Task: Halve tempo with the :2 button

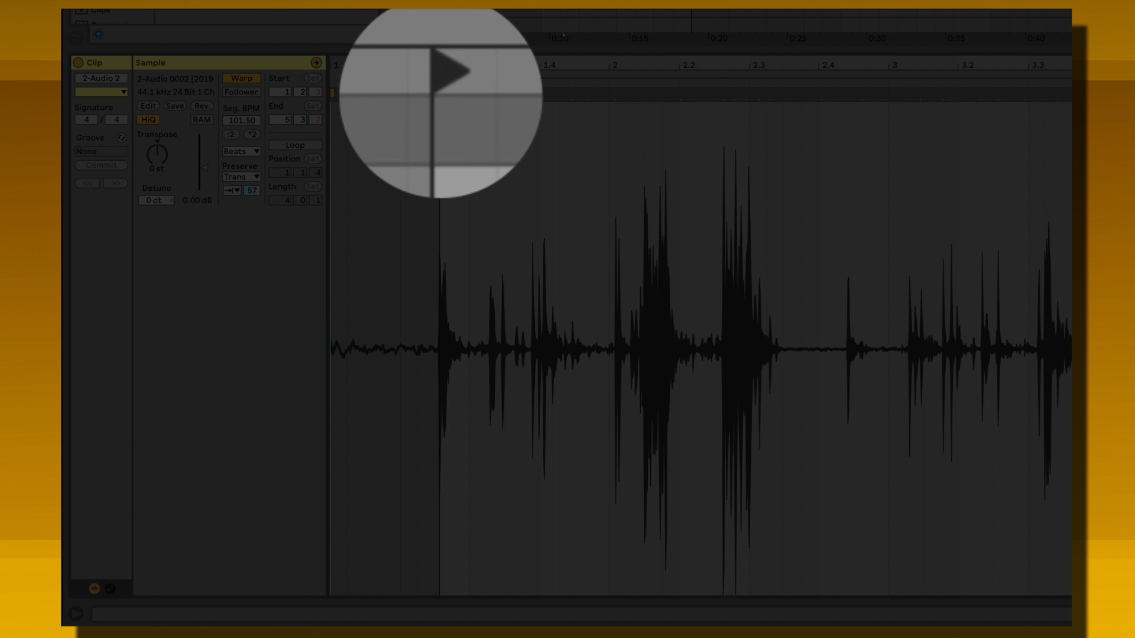Action: pos(231,134)
